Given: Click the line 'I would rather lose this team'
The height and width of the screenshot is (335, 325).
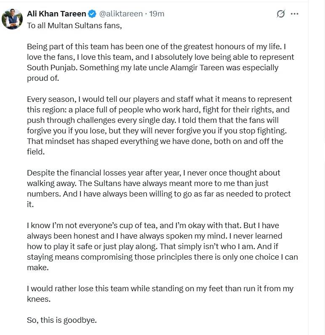Looking at the screenshot, I should click(x=160, y=294).
